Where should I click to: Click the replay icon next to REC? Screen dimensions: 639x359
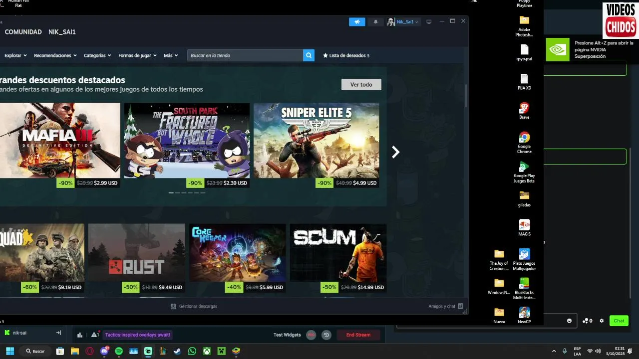pos(326,335)
